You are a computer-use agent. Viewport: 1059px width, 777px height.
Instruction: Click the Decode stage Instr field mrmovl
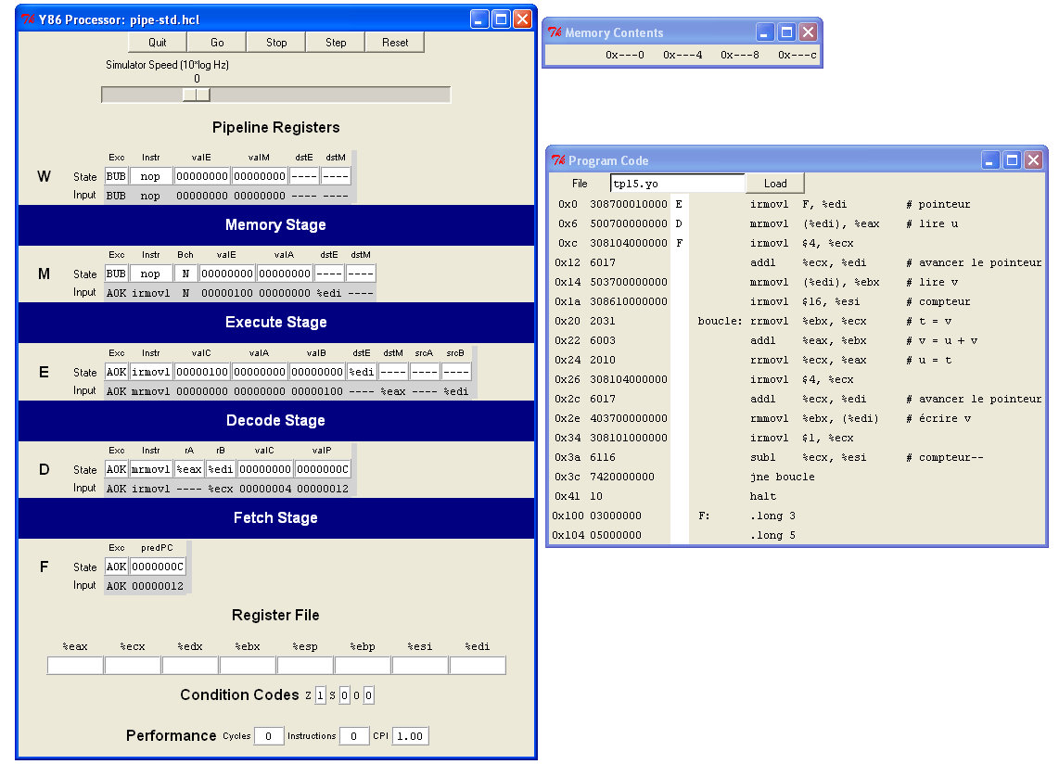[150, 469]
